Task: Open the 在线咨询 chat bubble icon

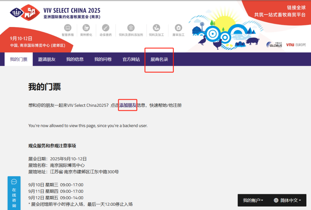Action: (x=14, y=182)
